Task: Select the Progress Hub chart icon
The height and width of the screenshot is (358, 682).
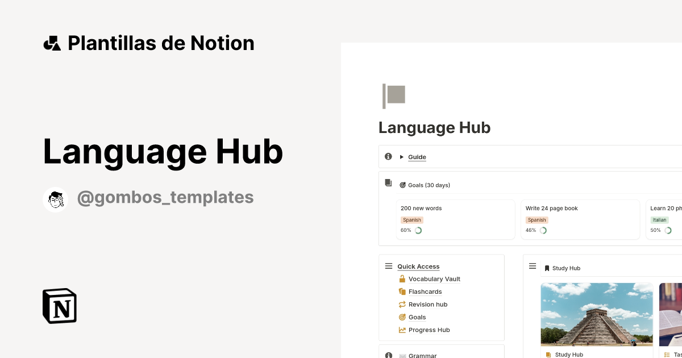Action: click(x=401, y=330)
